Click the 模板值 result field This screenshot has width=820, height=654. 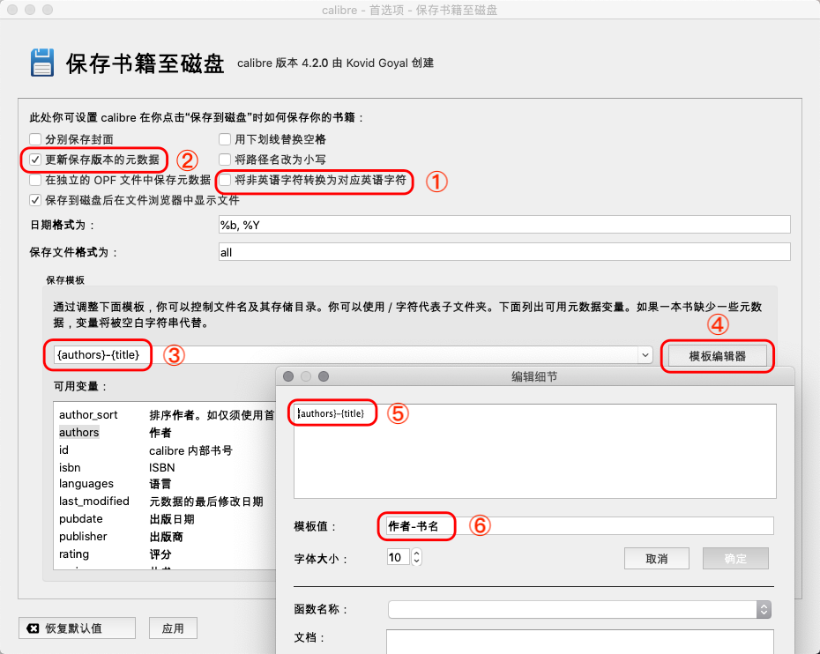click(x=580, y=526)
